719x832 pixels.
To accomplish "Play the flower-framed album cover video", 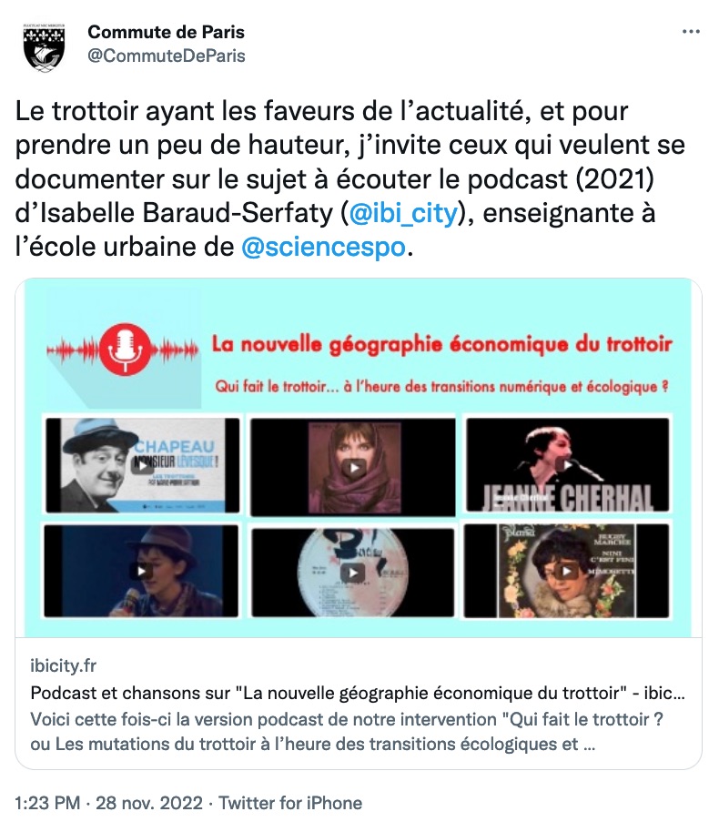I will [x=567, y=571].
